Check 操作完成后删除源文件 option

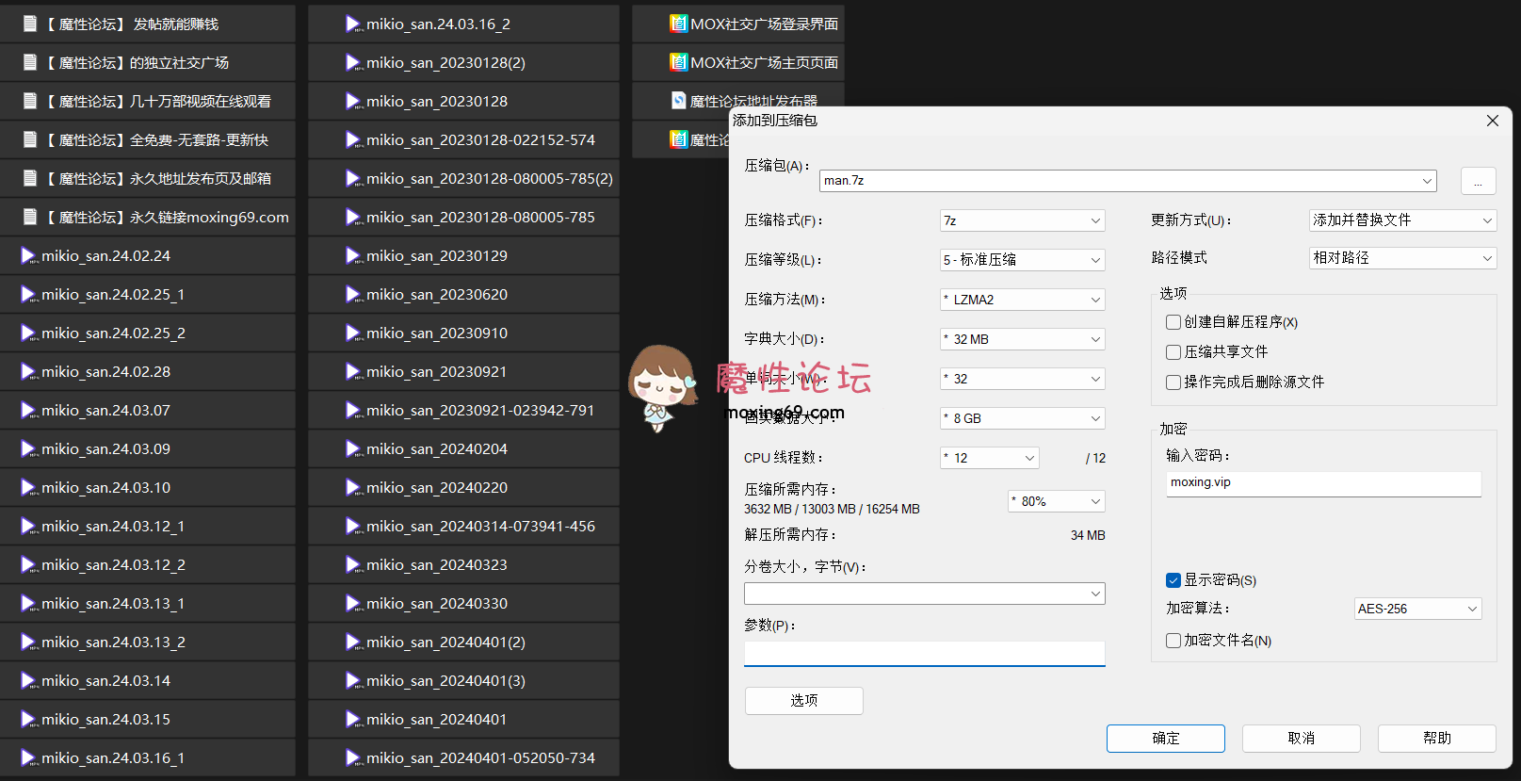click(x=1173, y=382)
